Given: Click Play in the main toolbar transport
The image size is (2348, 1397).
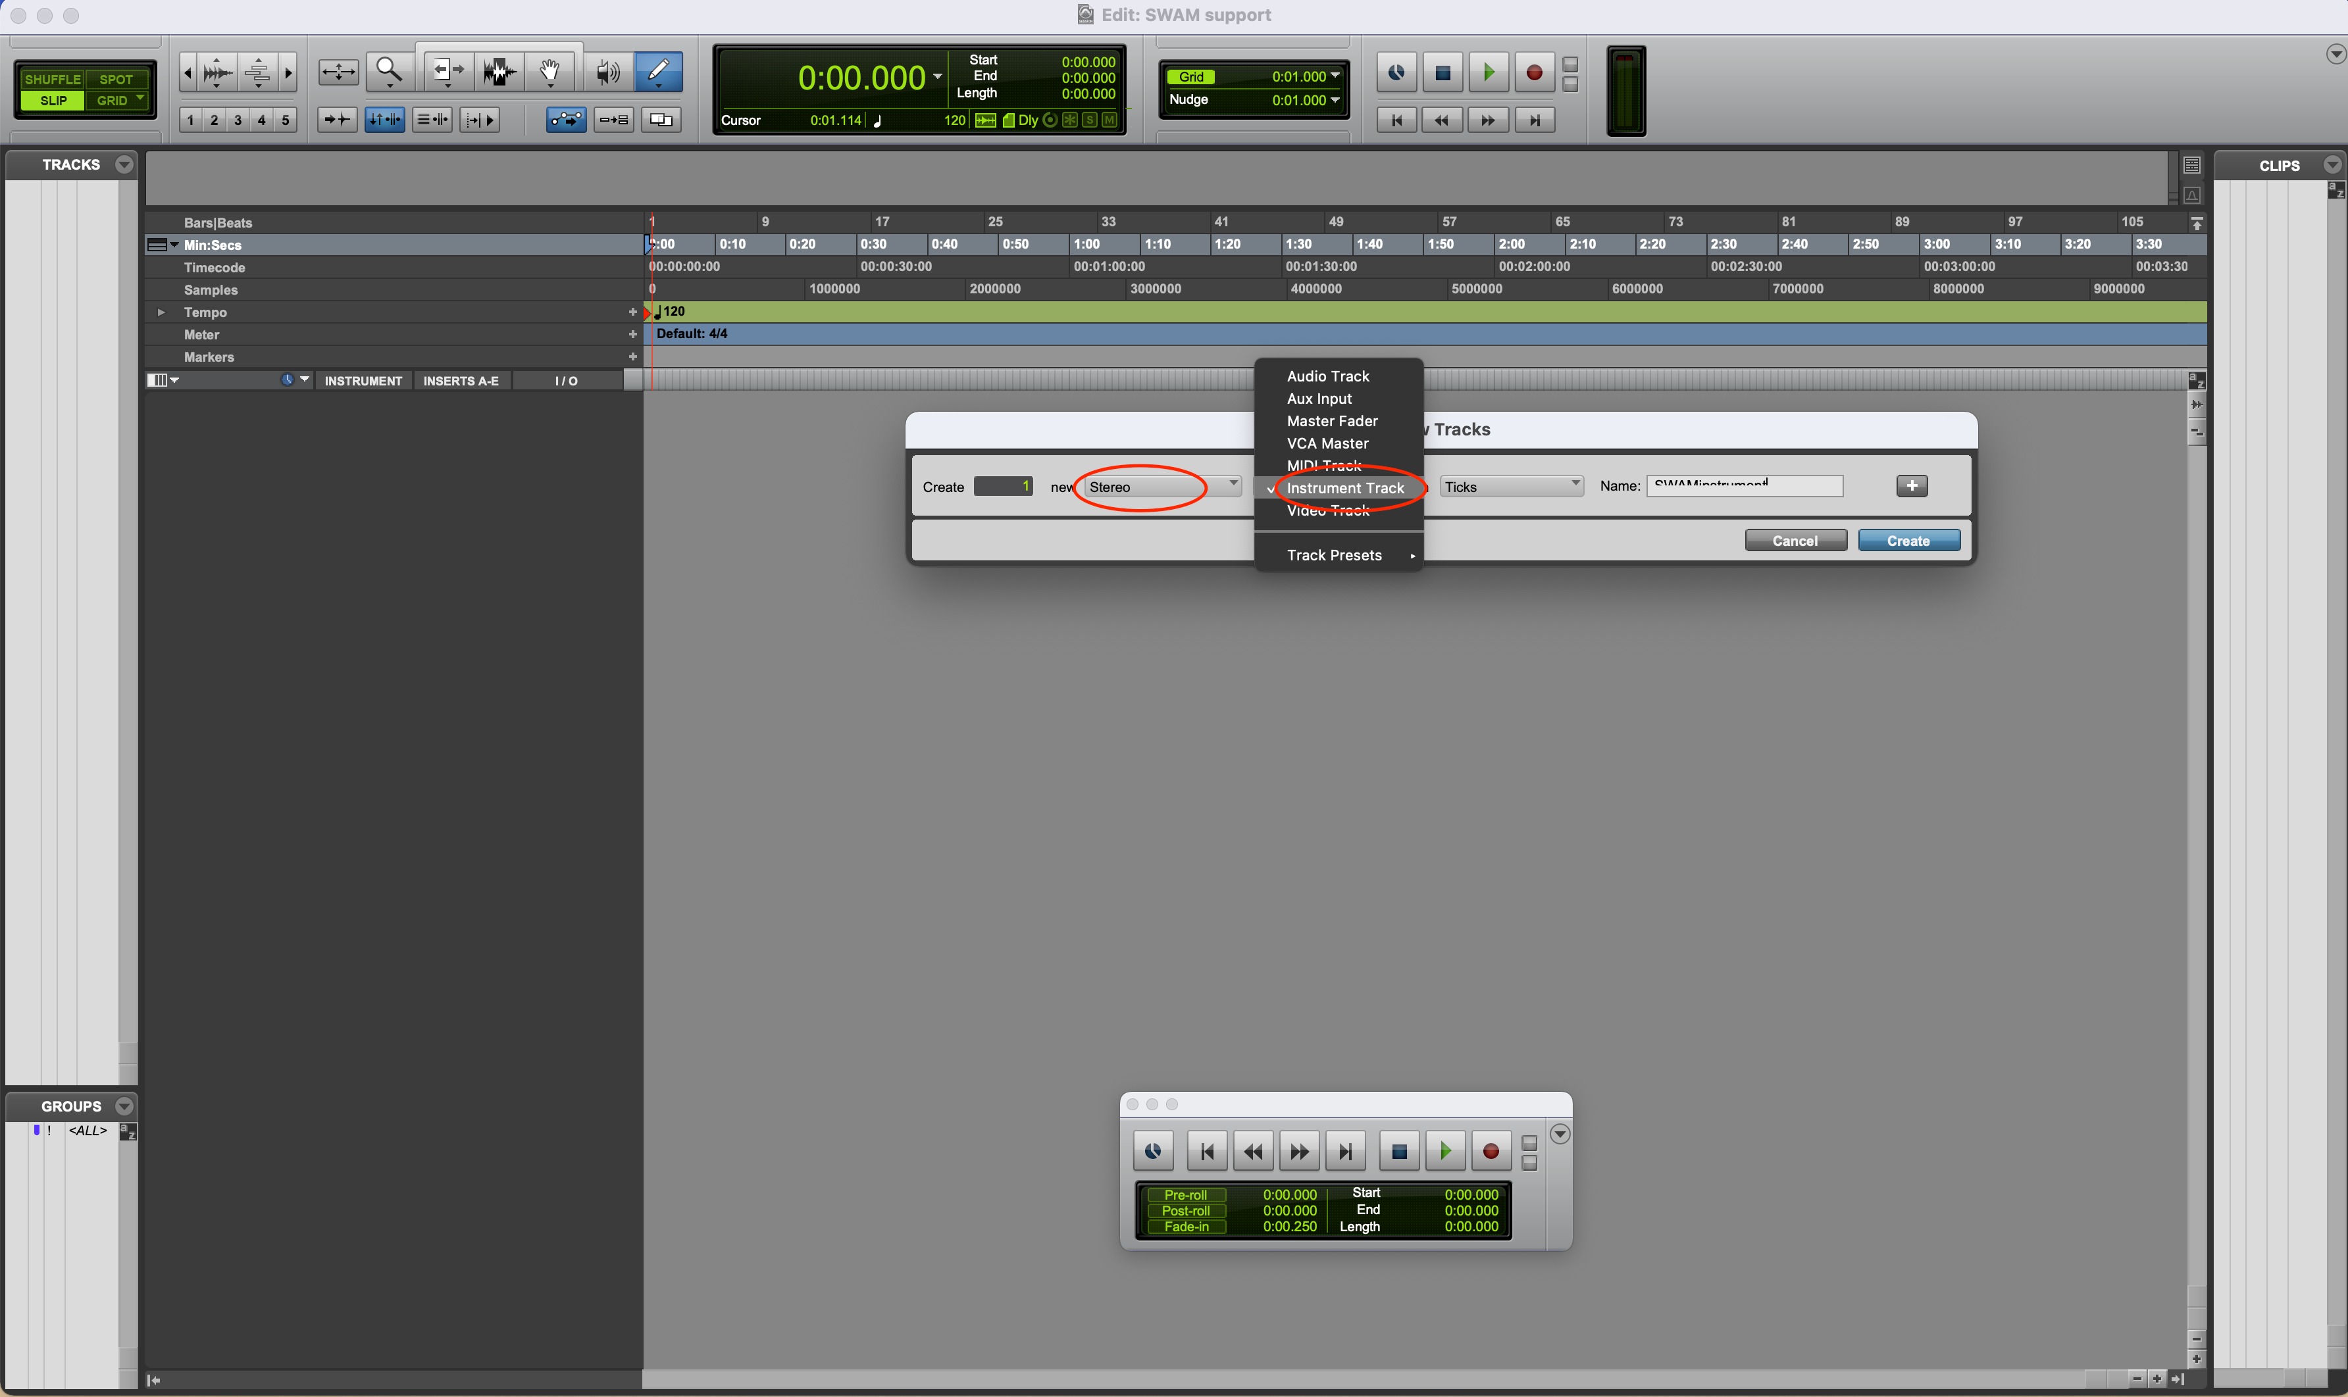Looking at the screenshot, I should [1488, 72].
